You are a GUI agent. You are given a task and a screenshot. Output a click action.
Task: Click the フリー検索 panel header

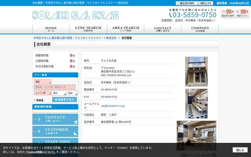click(x=55, y=75)
